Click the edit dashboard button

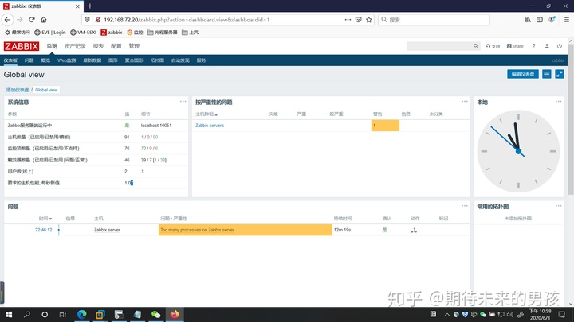click(x=523, y=74)
